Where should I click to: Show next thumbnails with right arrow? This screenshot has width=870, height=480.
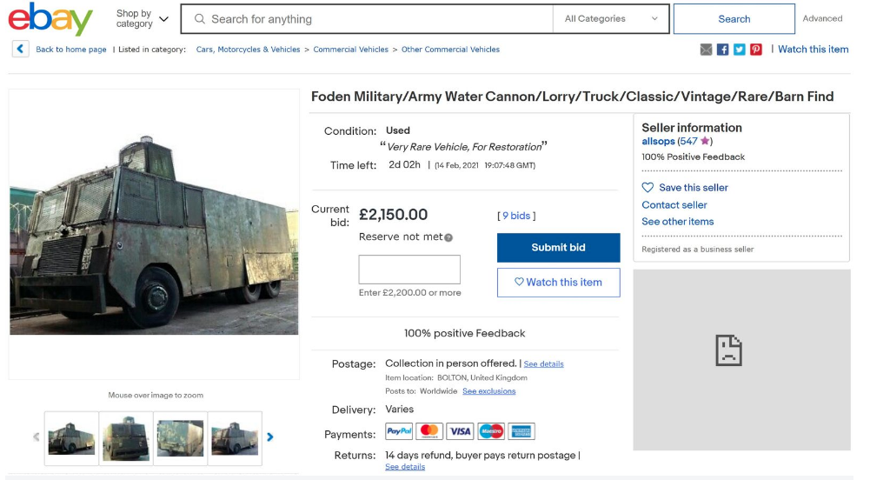point(270,437)
